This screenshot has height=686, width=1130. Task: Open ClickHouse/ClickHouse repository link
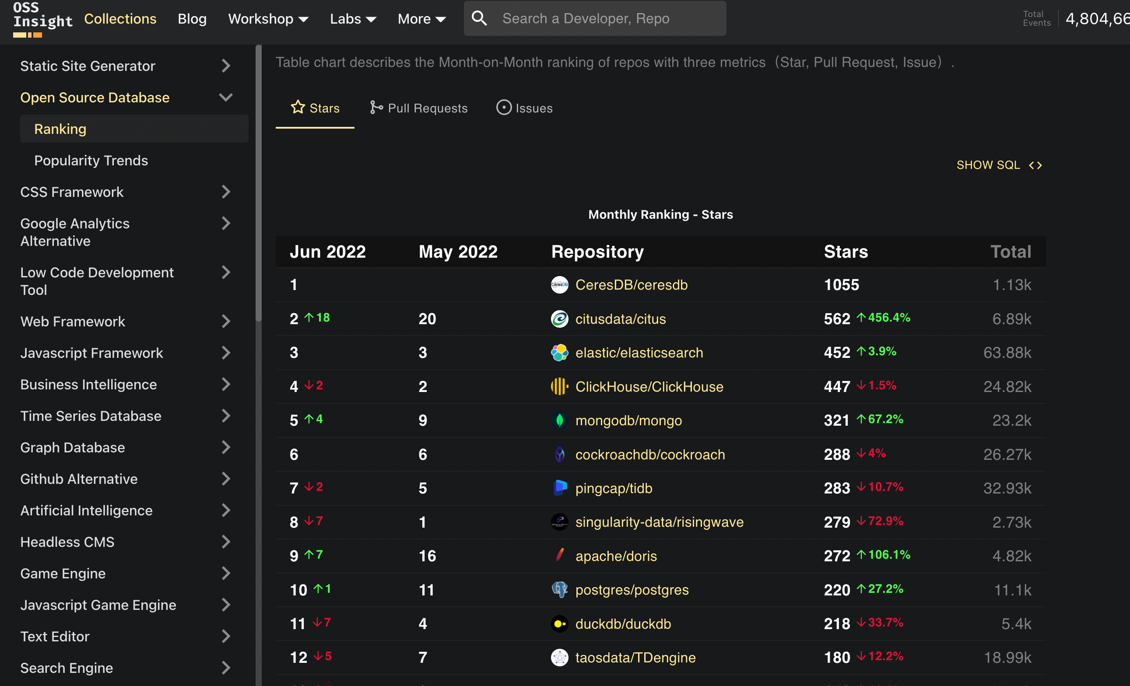pyautogui.click(x=649, y=387)
